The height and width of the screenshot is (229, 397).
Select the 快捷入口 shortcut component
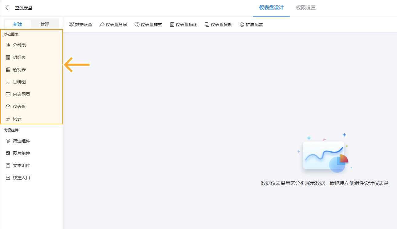pyautogui.click(x=19, y=177)
